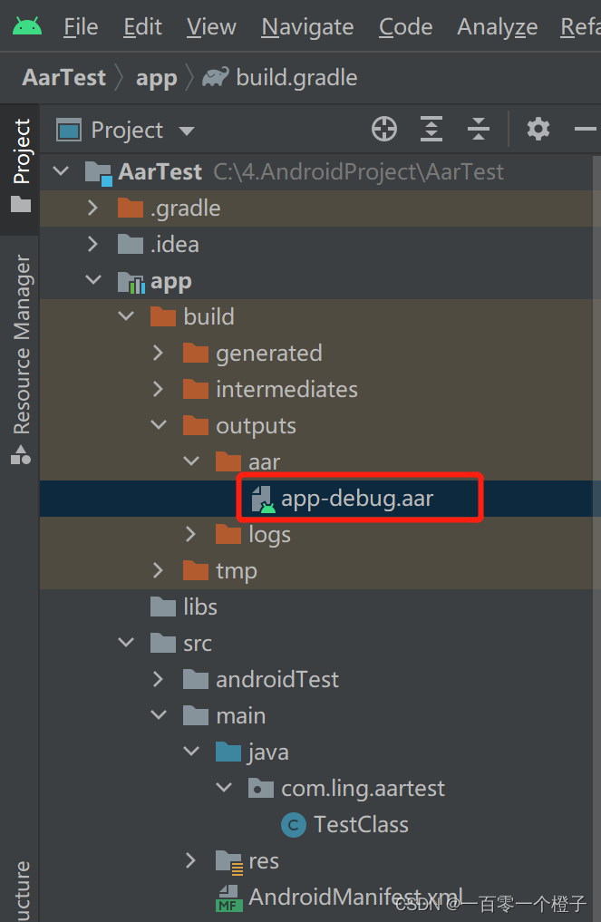
Task: Click the Android logo icon in menu bar
Action: pyautogui.click(x=26, y=26)
